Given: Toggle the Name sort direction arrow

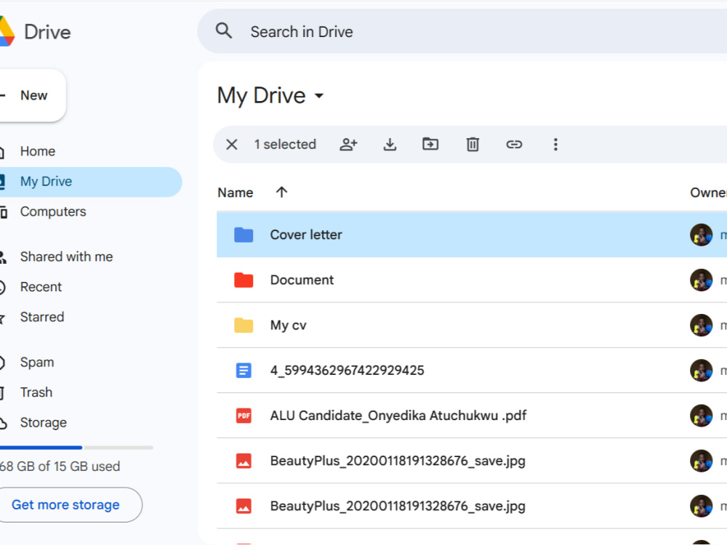Looking at the screenshot, I should (x=281, y=192).
